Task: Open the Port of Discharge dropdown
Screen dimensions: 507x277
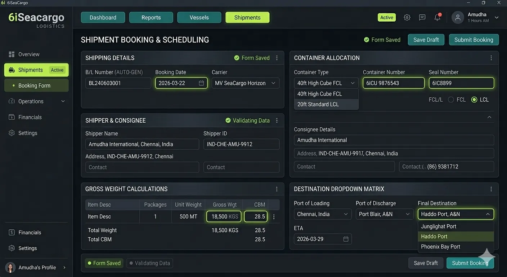Action: tap(385, 214)
